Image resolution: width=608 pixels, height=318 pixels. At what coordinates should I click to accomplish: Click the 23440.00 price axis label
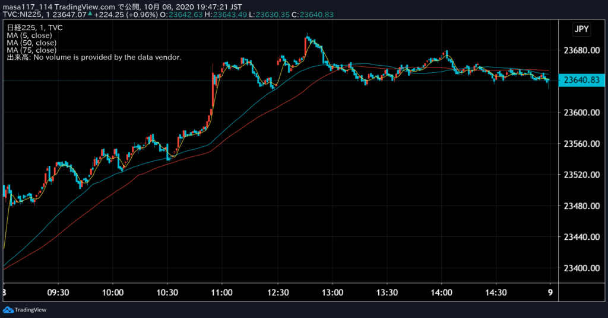tap(581, 237)
